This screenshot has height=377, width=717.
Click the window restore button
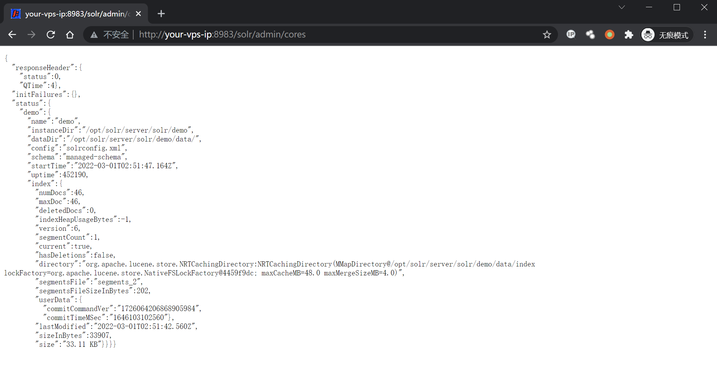click(x=676, y=7)
